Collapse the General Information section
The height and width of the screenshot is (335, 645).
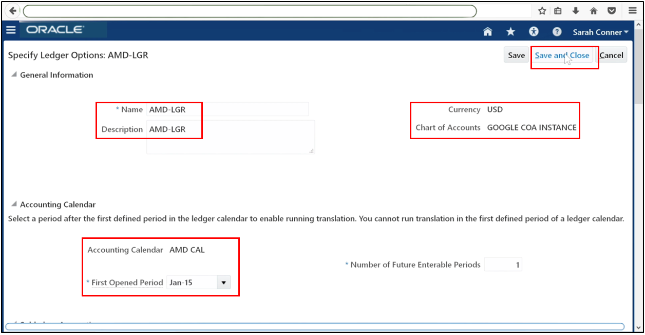coord(13,75)
